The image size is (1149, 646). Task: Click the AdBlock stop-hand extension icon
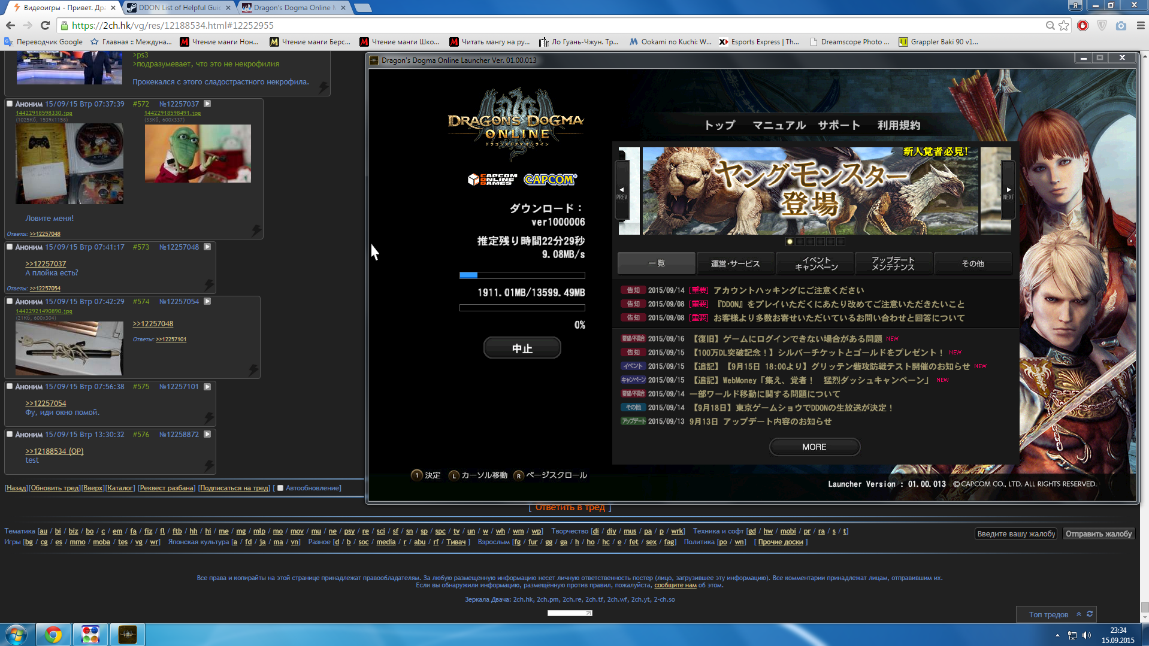pyautogui.click(x=1083, y=25)
